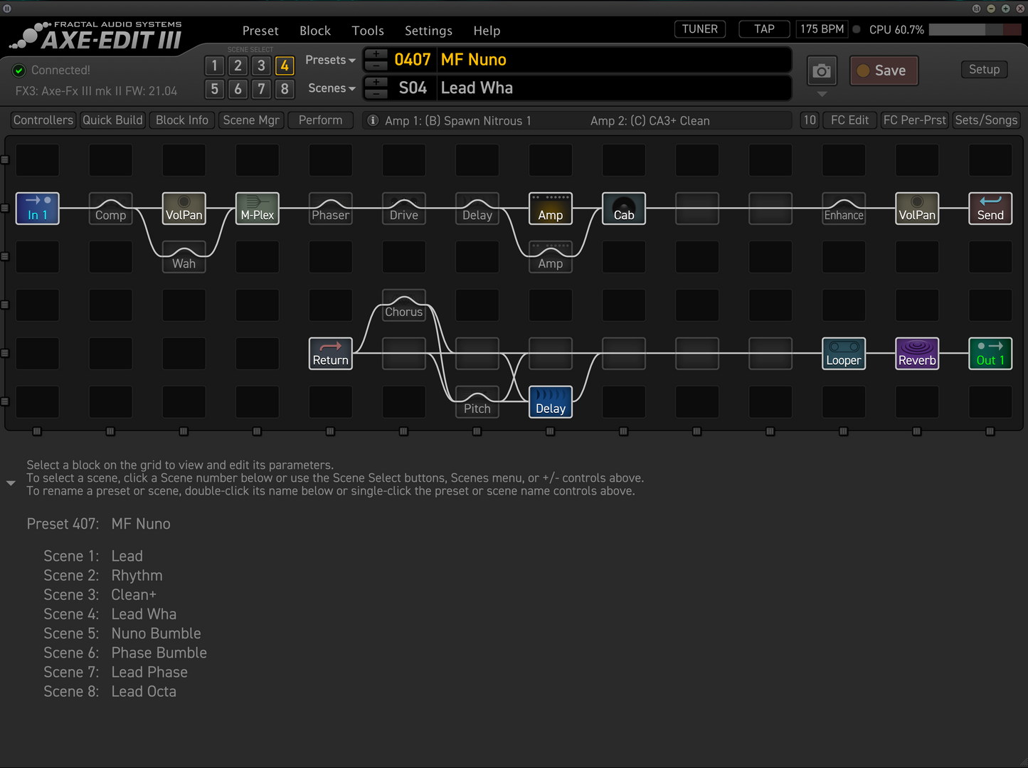
Task: Open the Settings menu
Action: [x=428, y=31]
